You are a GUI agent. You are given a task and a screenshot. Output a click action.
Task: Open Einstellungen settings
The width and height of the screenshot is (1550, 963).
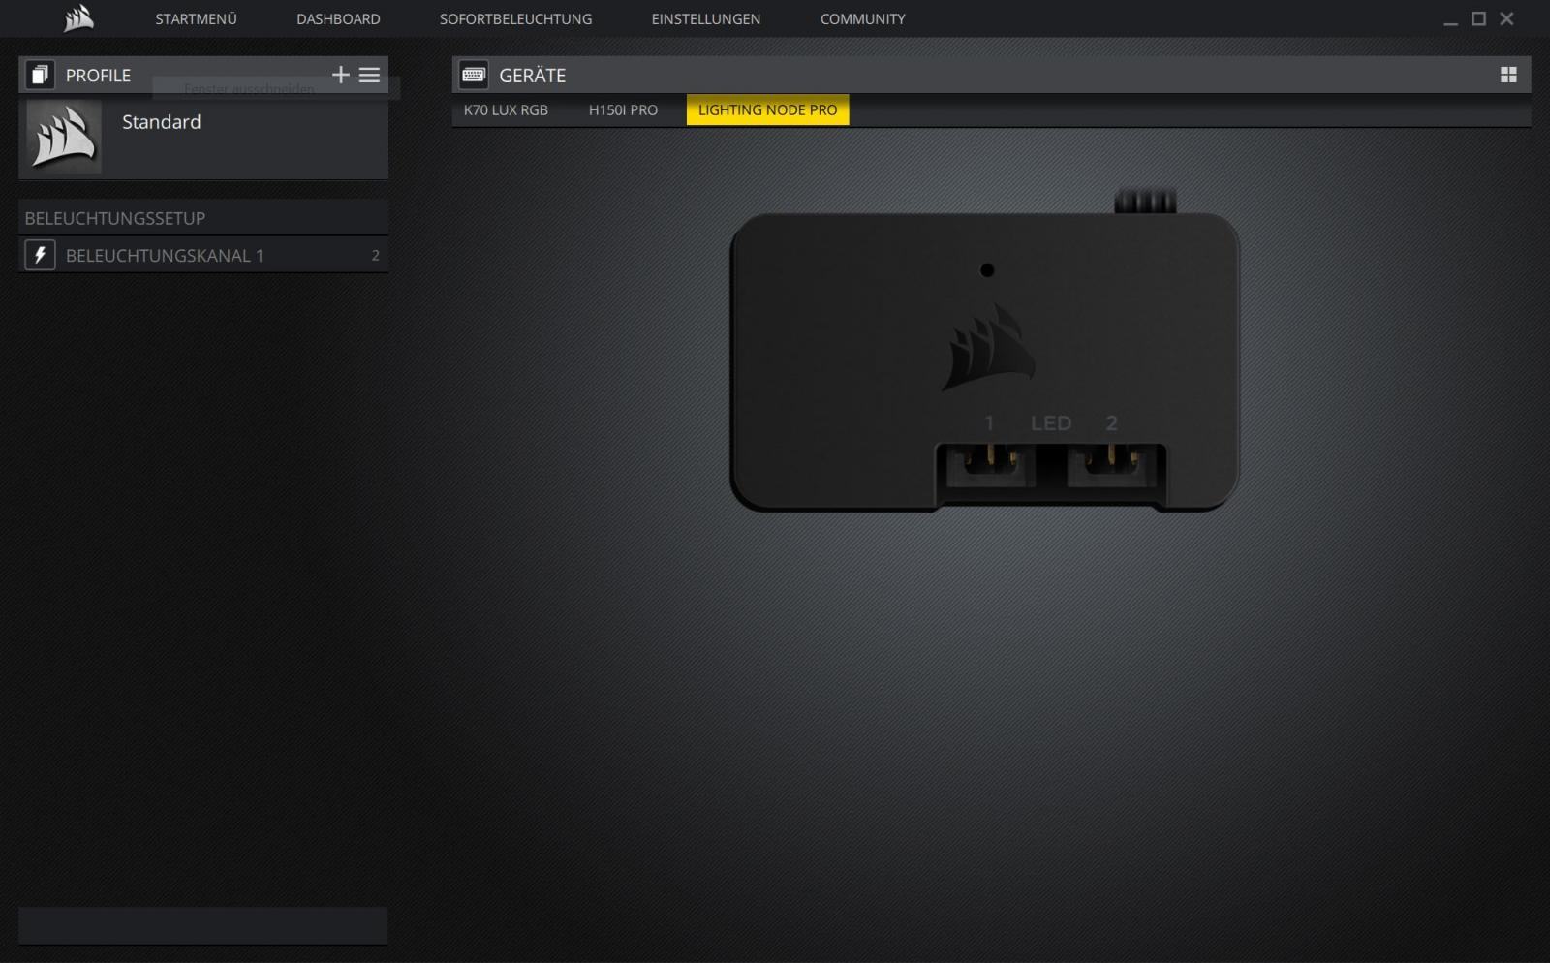705,18
